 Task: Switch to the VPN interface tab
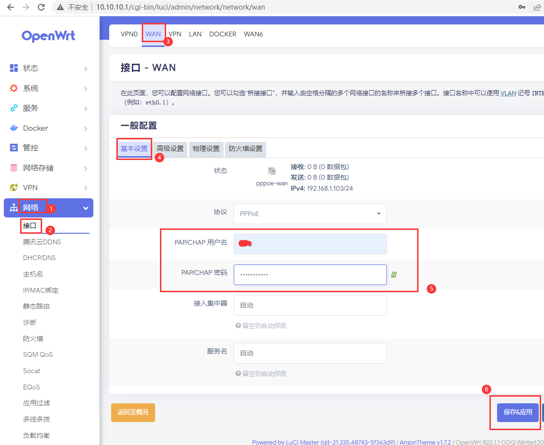click(x=175, y=34)
